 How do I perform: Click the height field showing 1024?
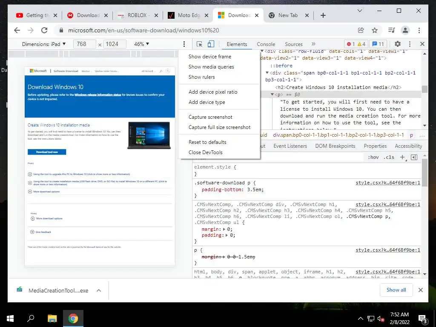tap(115, 44)
